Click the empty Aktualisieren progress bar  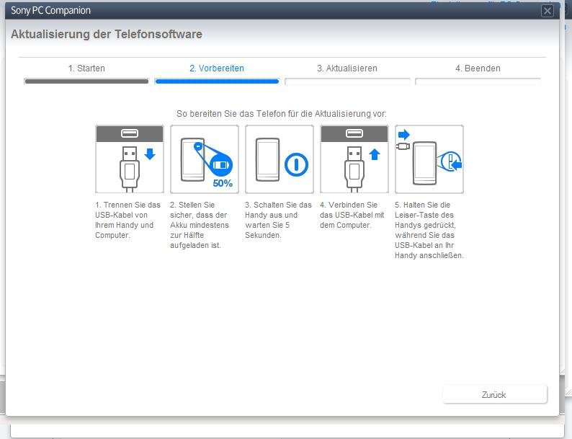347,81
